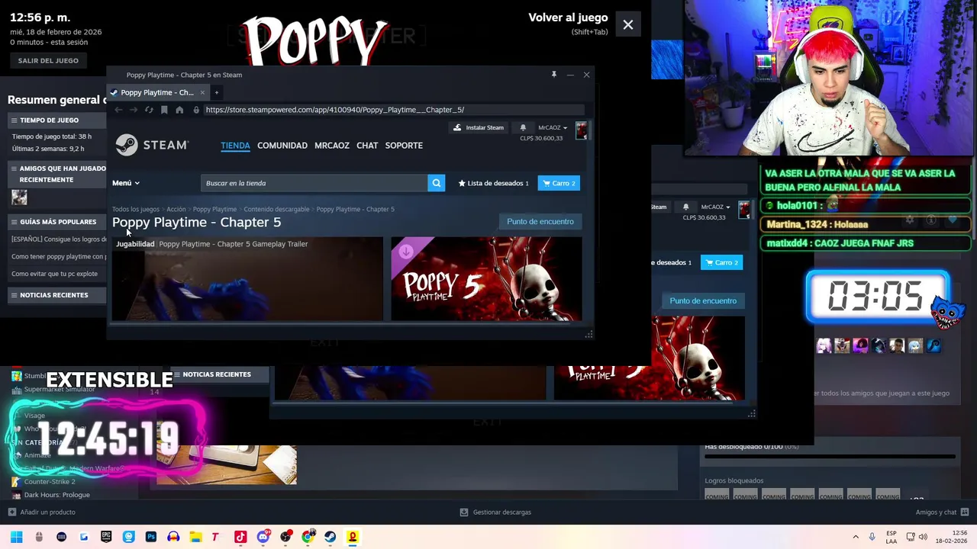Click the achievements 0/100 progress bar
The height and width of the screenshot is (549, 977).
(830, 457)
